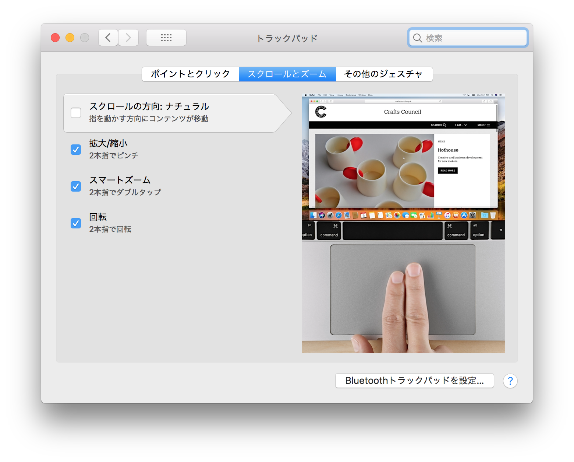The image size is (574, 462).
Task: Click the forward navigation arrow
Action: [128, 38]
